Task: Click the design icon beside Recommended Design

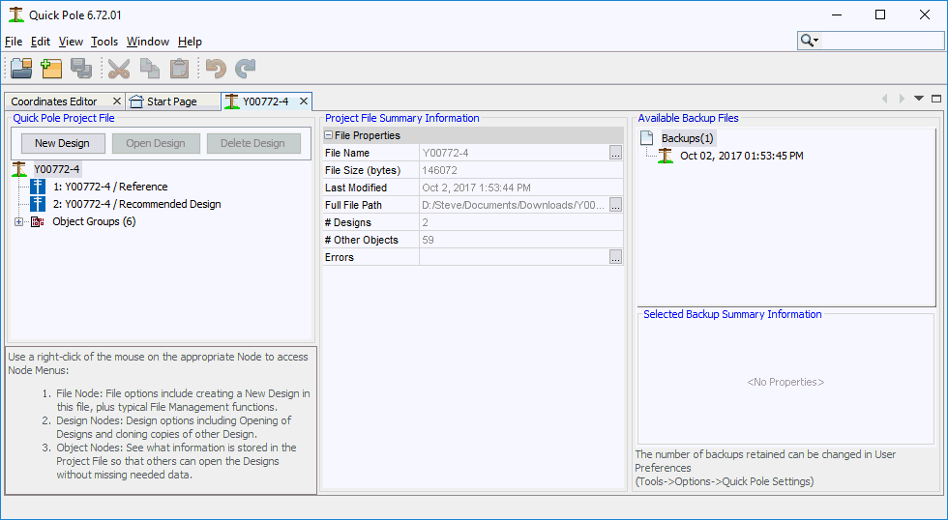Action: tap(38, 204)
